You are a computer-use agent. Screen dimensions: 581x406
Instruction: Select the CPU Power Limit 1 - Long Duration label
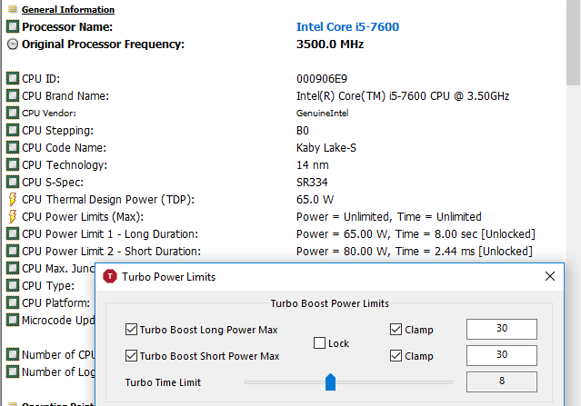point(110,234)
